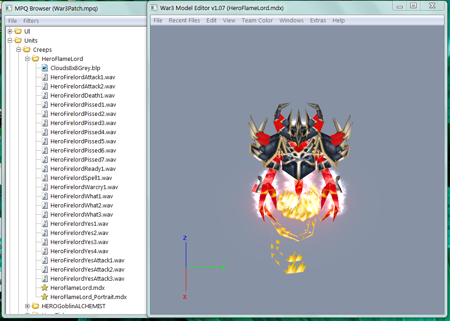Open the Model Editor File menu
Image resolution: width=450 pixels, height=321 pixels.
[158, 20]
